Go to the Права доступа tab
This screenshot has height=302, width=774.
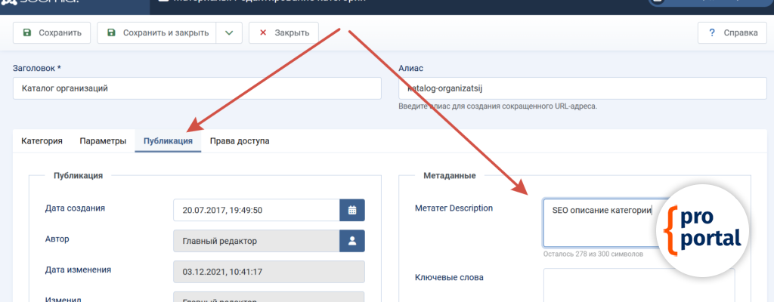click(240, 141)
